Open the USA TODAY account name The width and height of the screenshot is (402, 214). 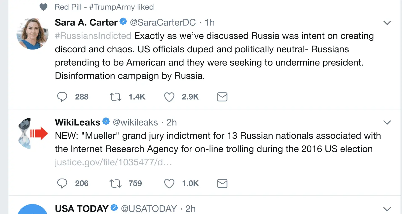tap(82, 209)
